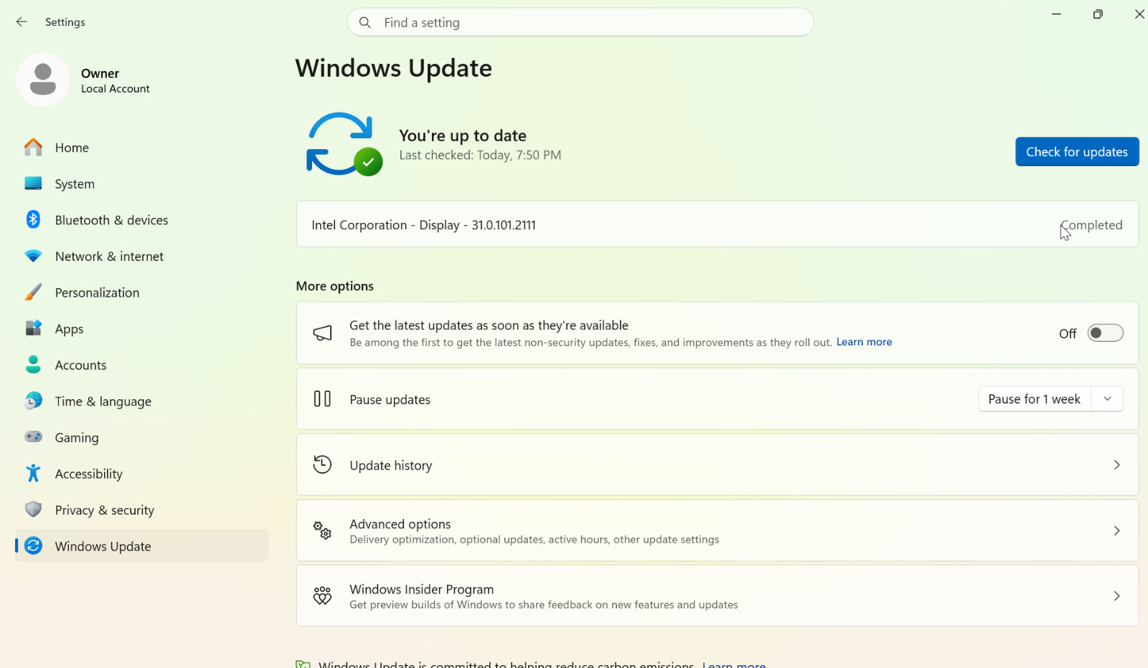Viewport: 1148px width, 668px height.
Task: Restore down the Settings window
Action: coord(1098,14)
